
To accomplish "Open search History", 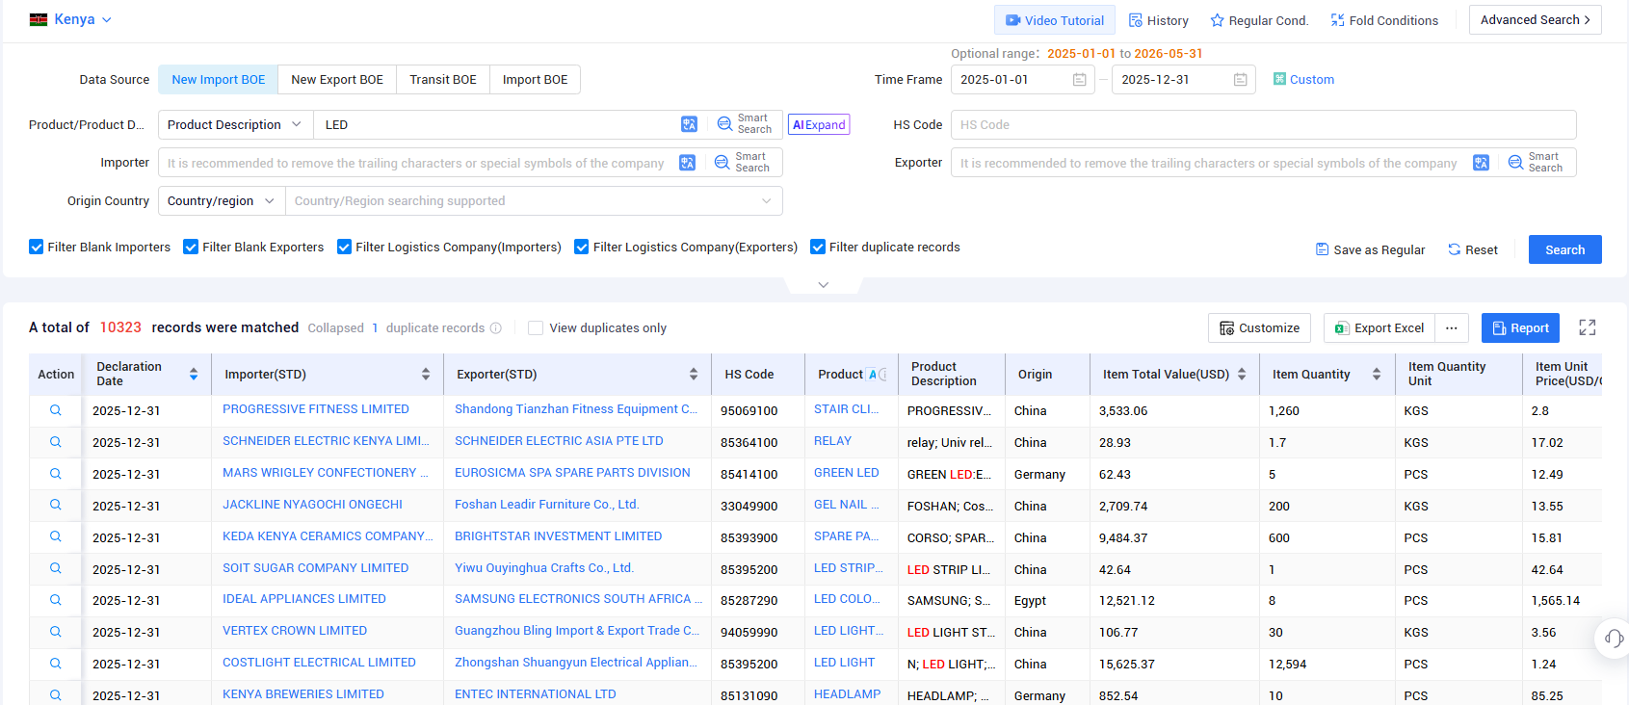I will 1158,20.
